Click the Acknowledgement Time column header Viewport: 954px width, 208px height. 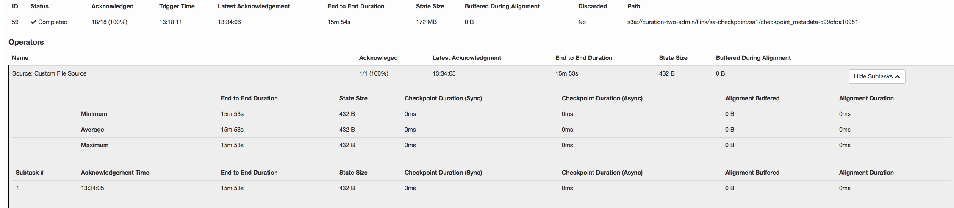point(115,173)
